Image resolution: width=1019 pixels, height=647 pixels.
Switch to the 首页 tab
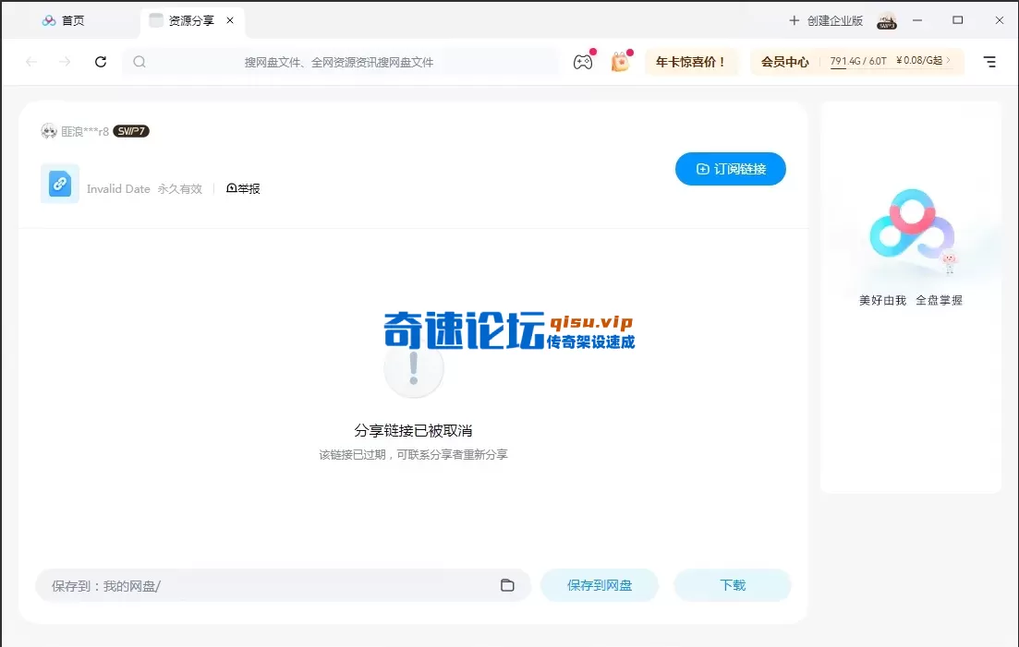tap(64, 20)
